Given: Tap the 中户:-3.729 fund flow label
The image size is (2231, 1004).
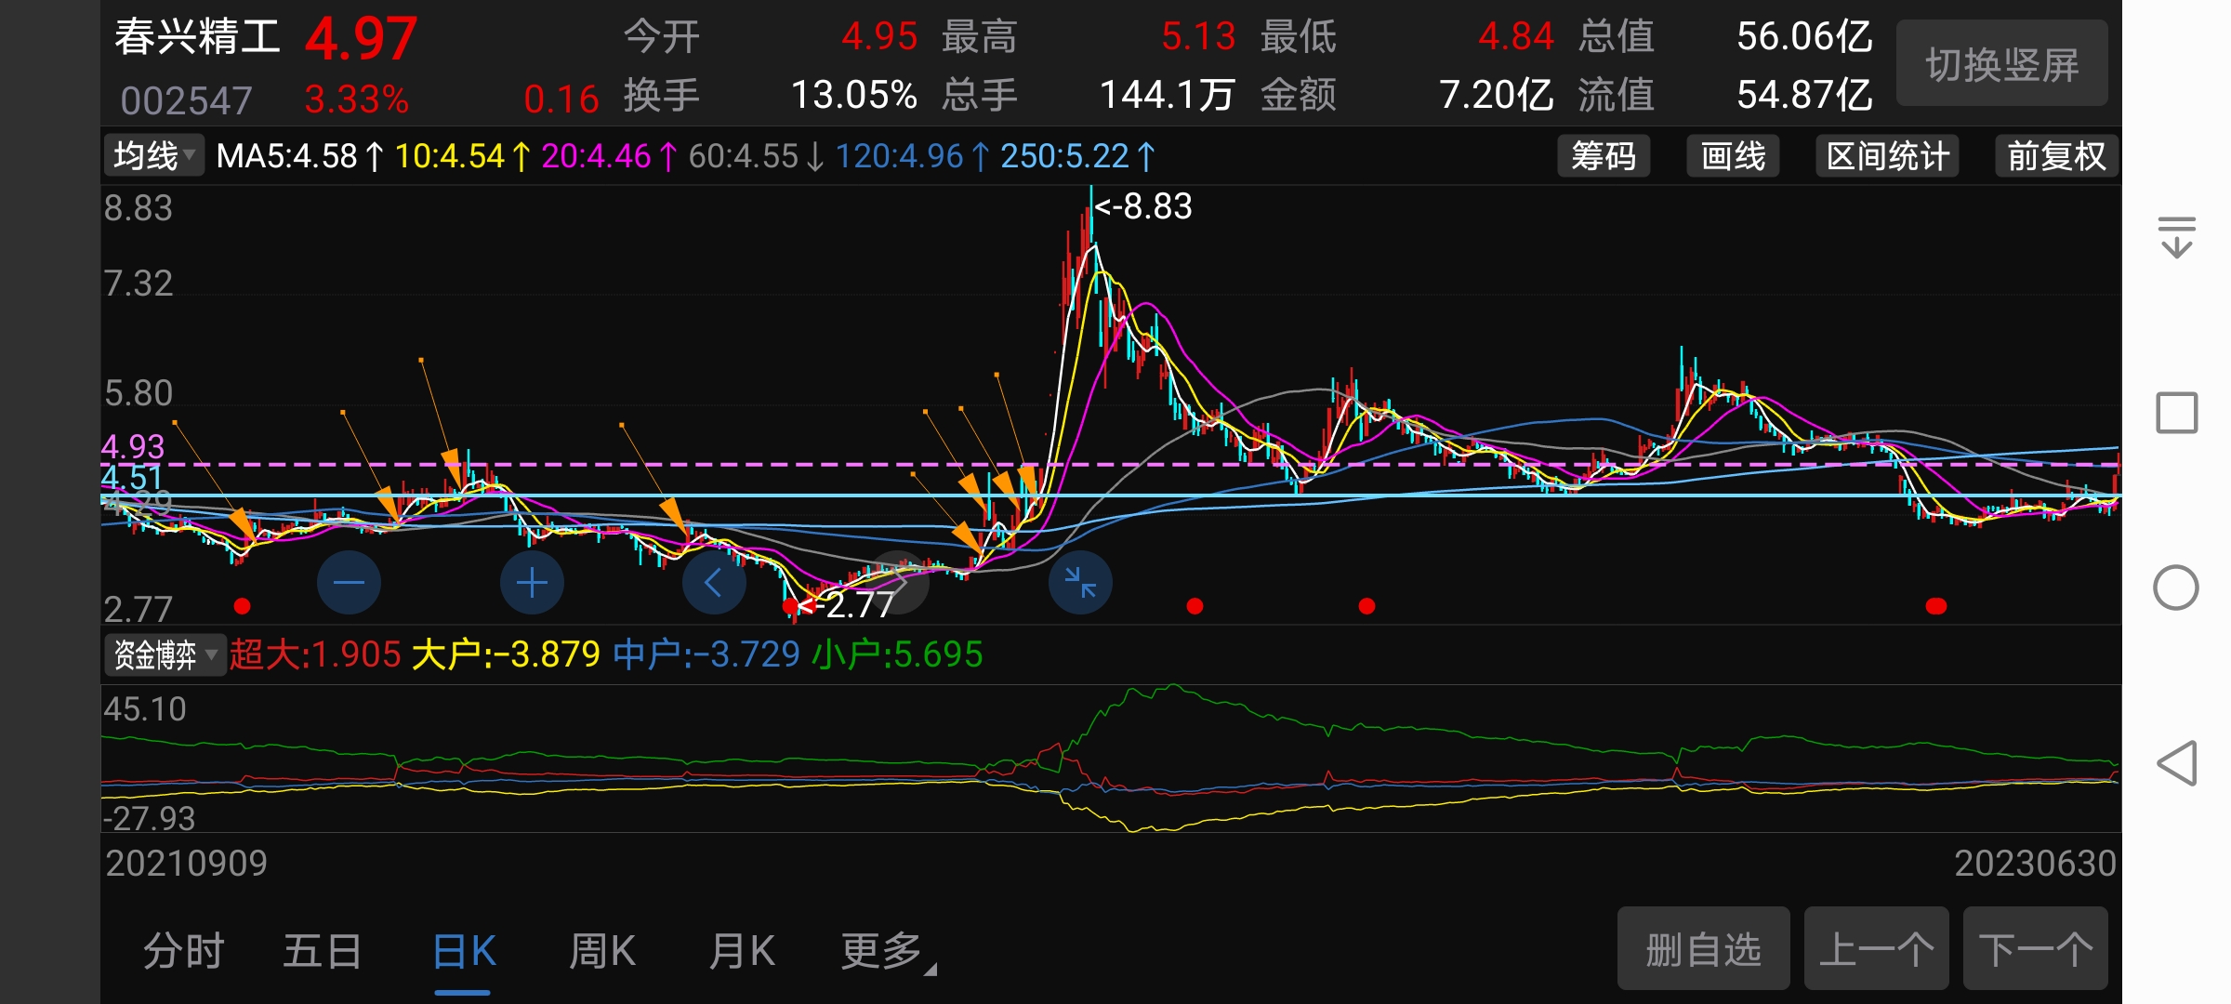Looking at the screenshot, I should coord(706,654).
